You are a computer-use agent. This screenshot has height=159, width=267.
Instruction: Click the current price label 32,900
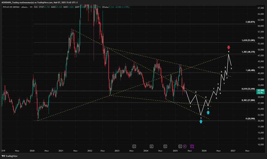(x=260, y=91)
